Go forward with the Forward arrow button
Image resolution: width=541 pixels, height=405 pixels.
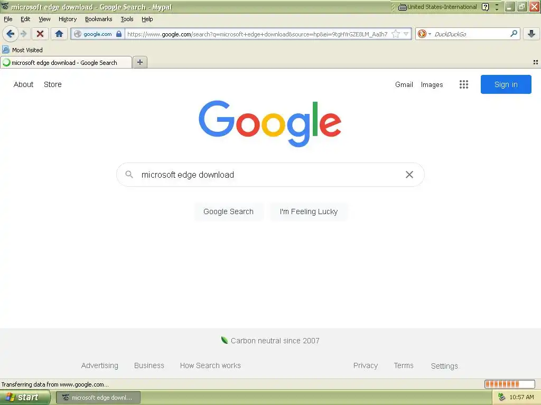24,34
